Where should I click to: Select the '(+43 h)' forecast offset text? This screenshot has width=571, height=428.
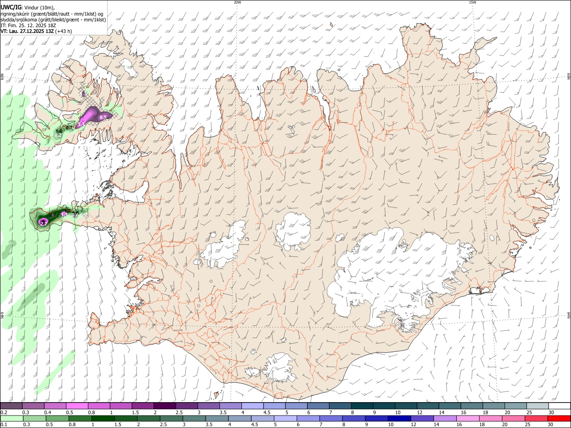[x=64, y=31]
